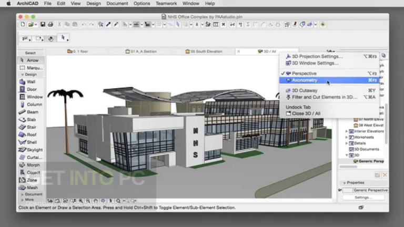
Task: Click the New document toolbar icon
Action: 23,25
